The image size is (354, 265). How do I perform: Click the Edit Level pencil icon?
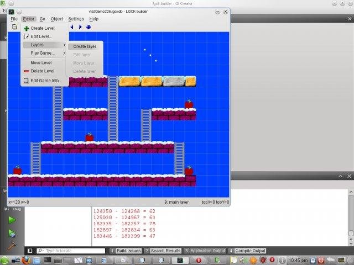click(27, 36)
